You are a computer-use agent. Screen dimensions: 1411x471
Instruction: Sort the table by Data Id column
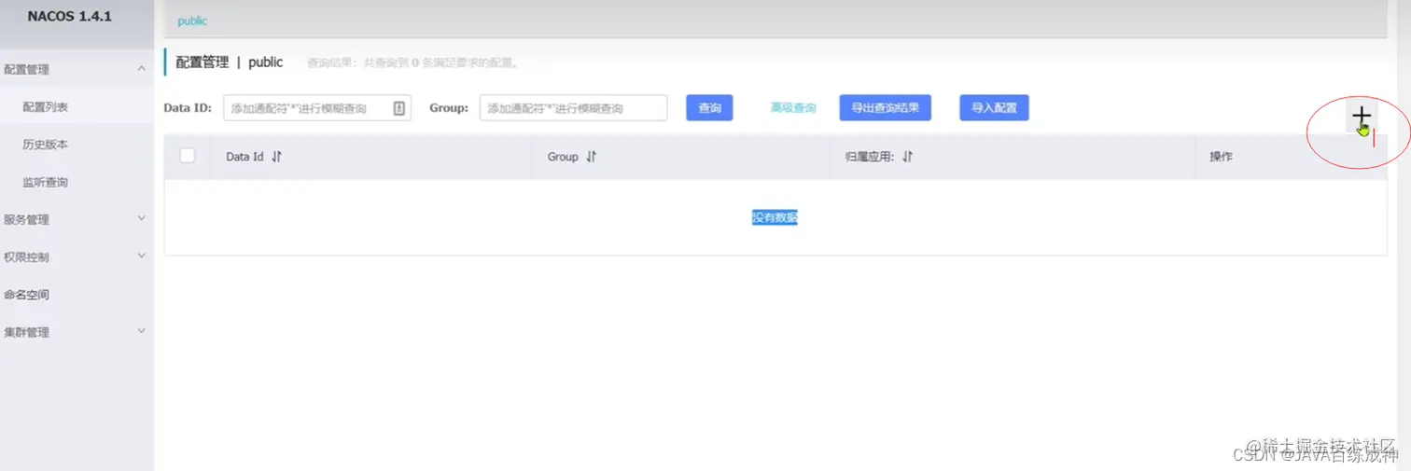[276, 157]
